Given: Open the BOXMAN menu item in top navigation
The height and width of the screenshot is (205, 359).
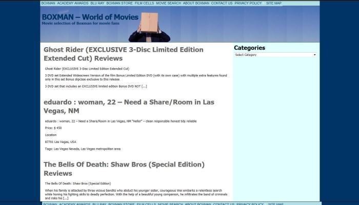Looking at the screenshot, I should coord(48,3).
